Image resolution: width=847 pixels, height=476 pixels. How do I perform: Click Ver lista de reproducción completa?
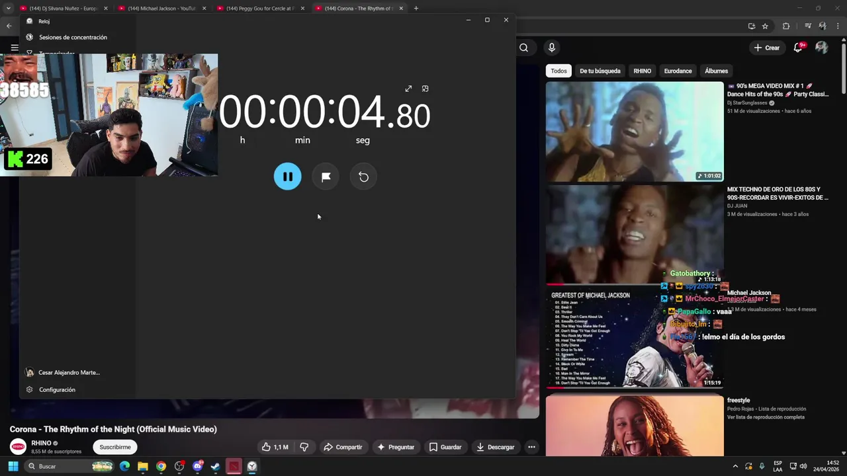[766, 417]
